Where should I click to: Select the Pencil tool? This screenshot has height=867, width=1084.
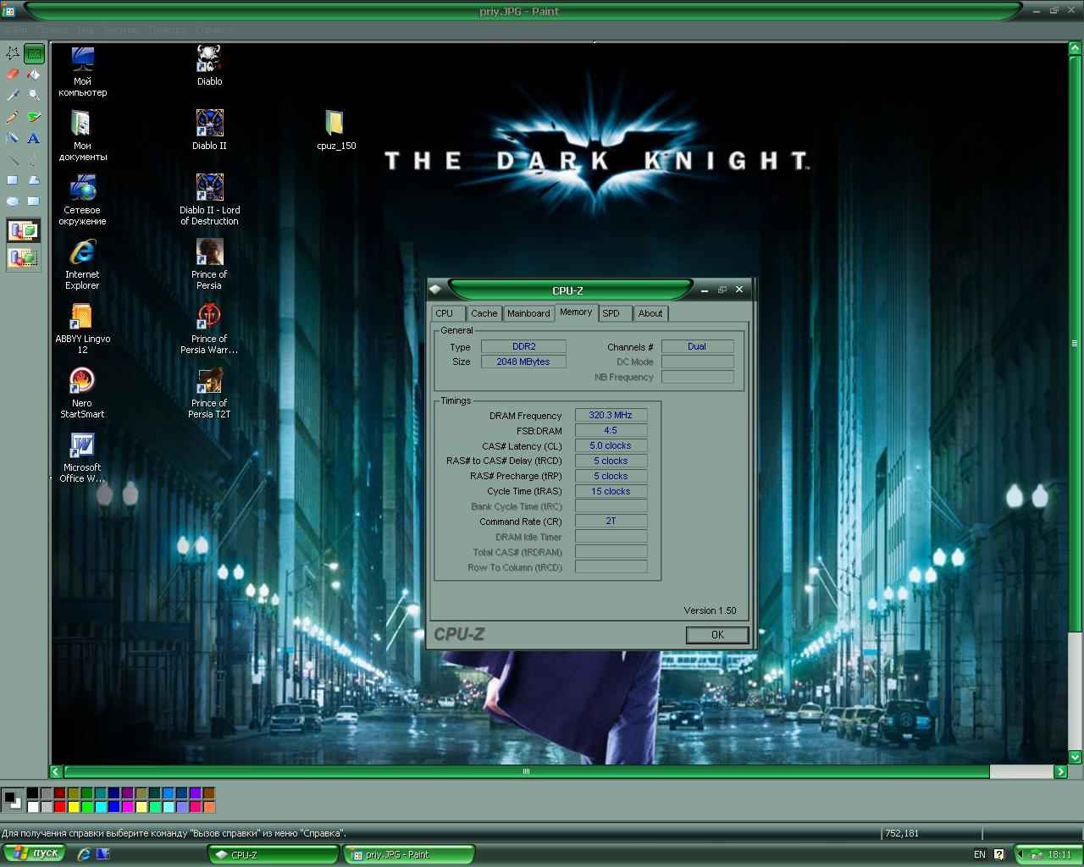[13, 117]
